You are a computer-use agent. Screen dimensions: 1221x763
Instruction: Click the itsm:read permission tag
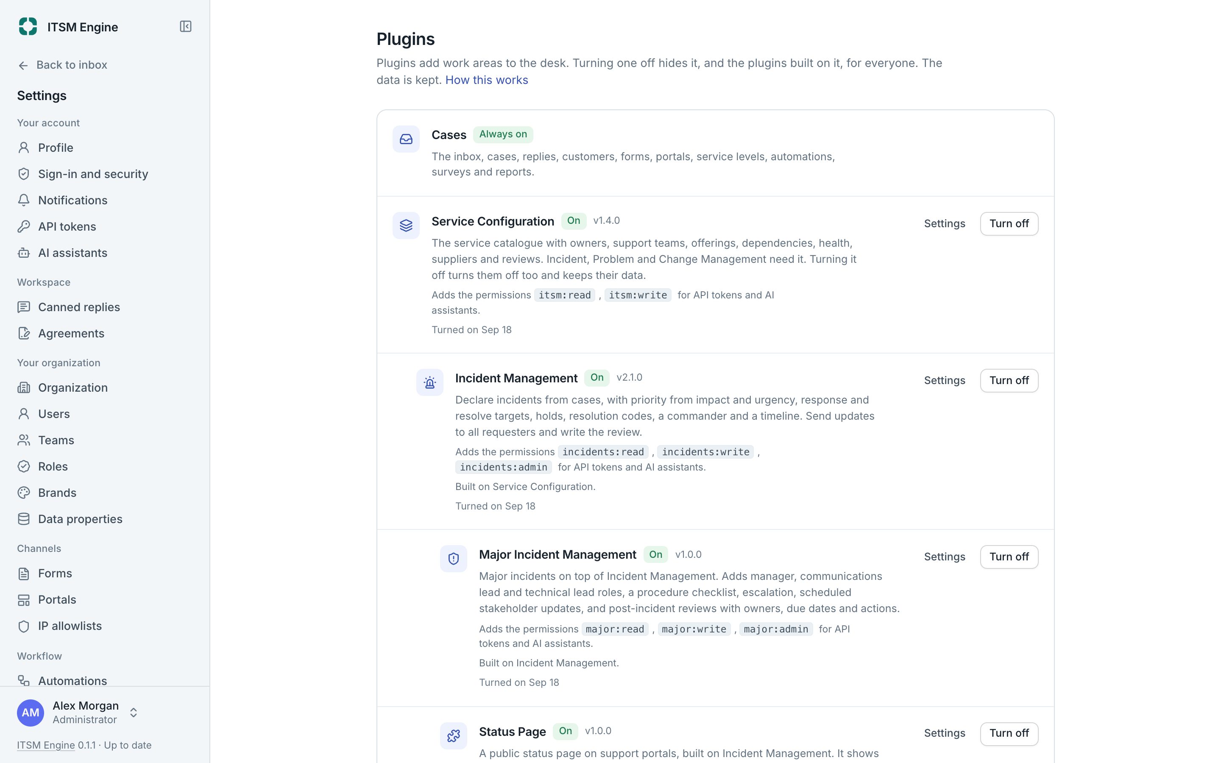565,295
